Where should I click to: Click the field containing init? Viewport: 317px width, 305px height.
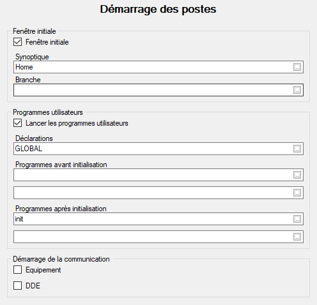coord(158,219)
